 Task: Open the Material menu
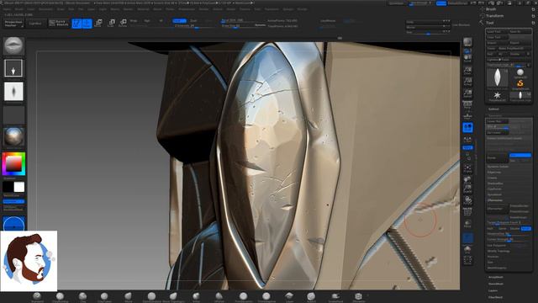[144, 9]
